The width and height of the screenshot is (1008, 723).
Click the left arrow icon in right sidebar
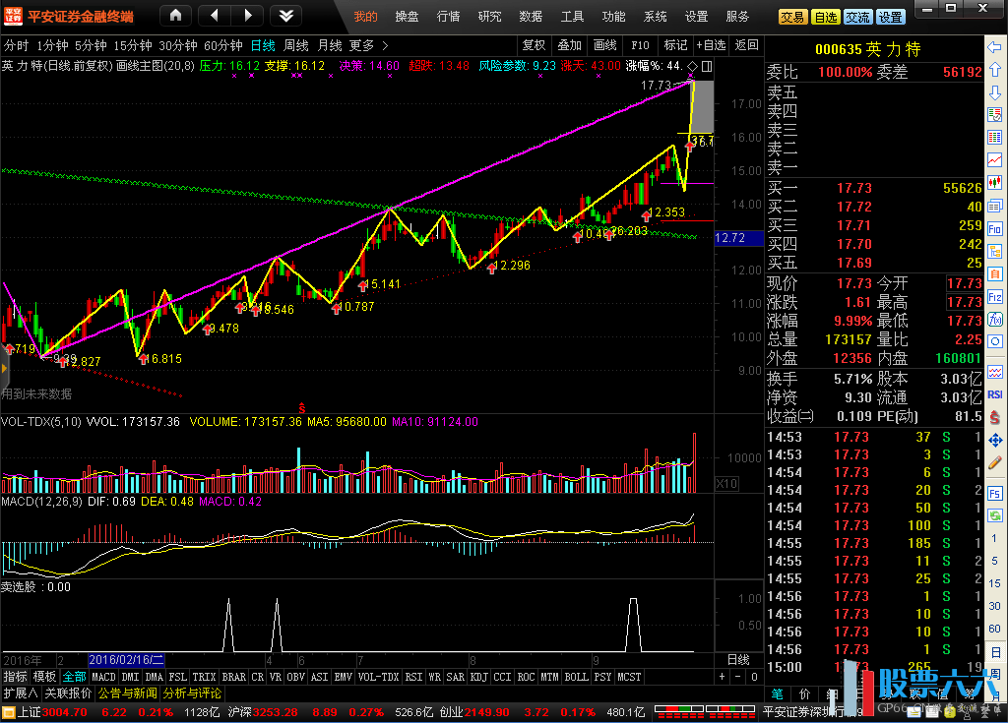click(x=994, y=47)
